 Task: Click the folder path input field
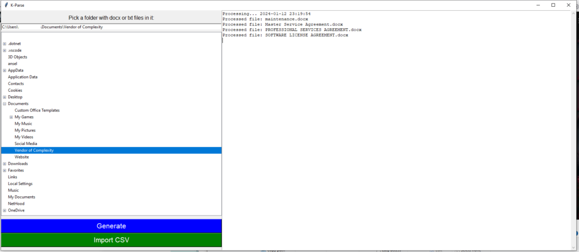(111, 27)
